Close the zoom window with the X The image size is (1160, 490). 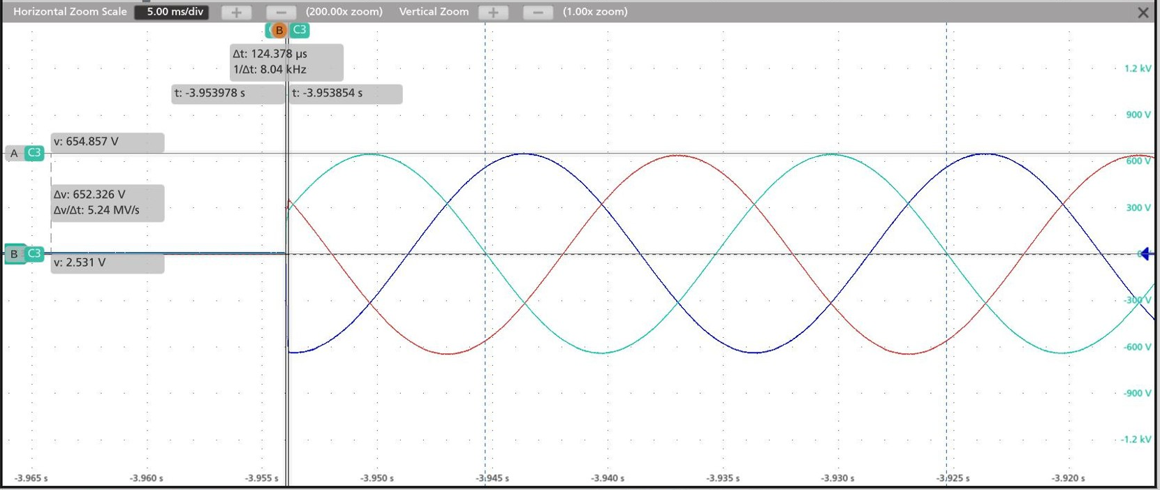(x=1143, y=13)
